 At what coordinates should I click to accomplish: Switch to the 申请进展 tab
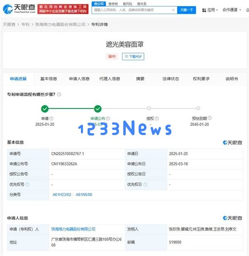click(x=18, y=79)
